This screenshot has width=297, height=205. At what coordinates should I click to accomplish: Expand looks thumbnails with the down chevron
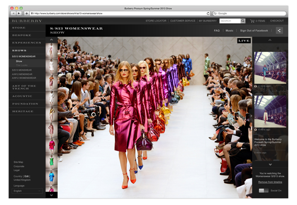[51, 195]
